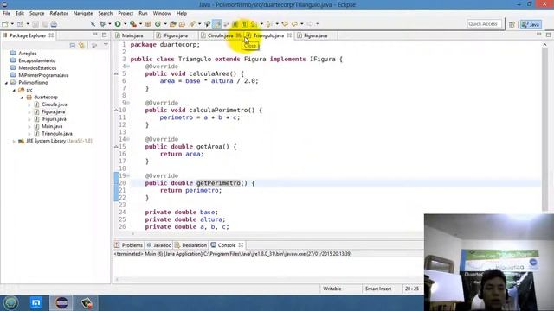Fold the method at line 4
The image size is (554, 311).
[x=128, y=67]
